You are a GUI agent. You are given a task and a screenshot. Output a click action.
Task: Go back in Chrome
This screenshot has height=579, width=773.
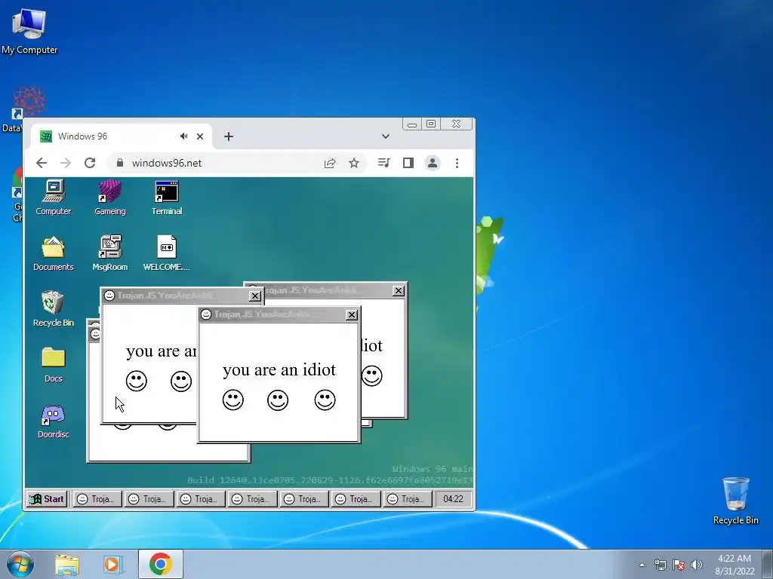pyautogui.click(x=42, y=163)
